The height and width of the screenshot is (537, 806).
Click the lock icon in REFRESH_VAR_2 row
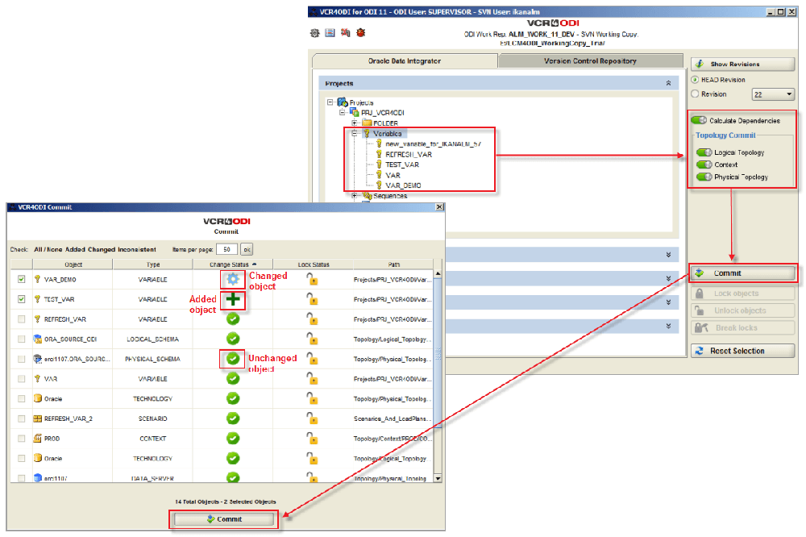click(312, 418)
